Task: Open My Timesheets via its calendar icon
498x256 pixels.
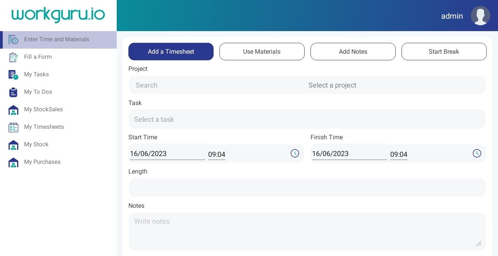Action: [x=13, y=127]
